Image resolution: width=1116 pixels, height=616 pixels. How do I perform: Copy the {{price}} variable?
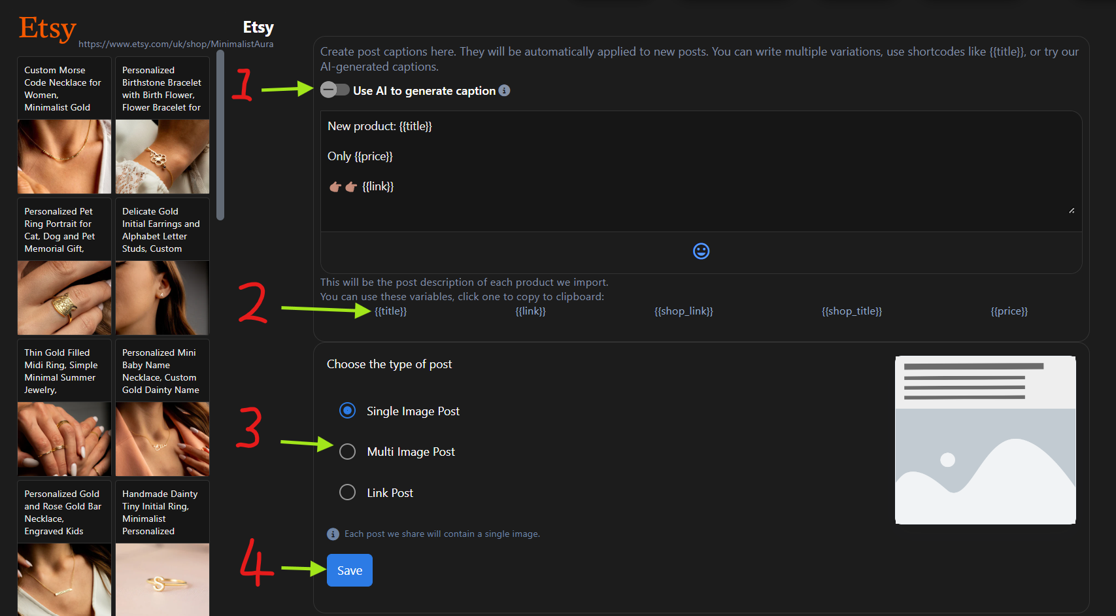[1009, 311]
